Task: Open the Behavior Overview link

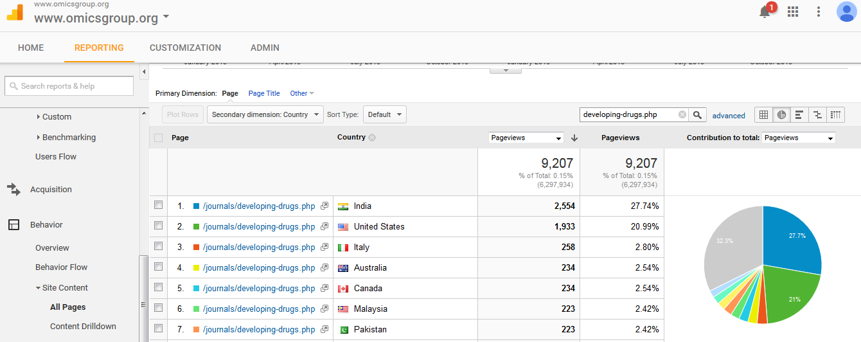Action: [52, 248]
